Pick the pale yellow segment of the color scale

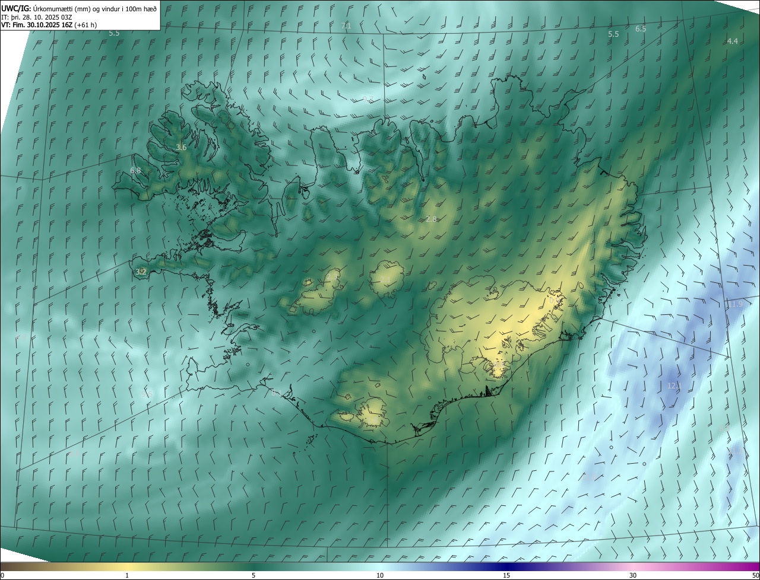[x=127, y=566]
